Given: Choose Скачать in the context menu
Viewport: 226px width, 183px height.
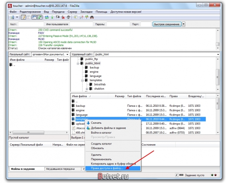Looking at the screenshot, I should pyautogui.click(x=113, y=123).
